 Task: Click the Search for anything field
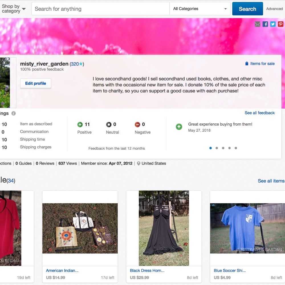pyautogui.click(x=101, y=9)
